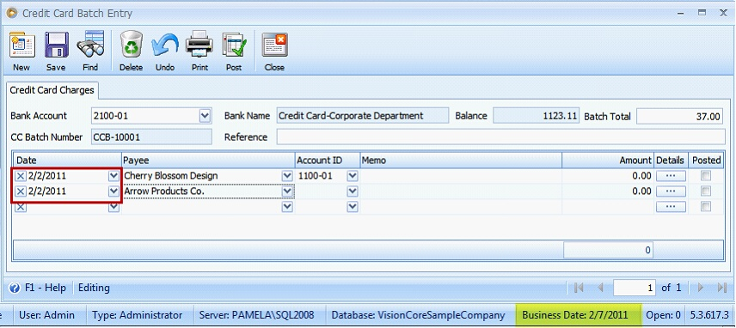The width and height of the screenshot is (736, 328).
Task: Click the Memo column header
Action: click(x=461, y=161)
